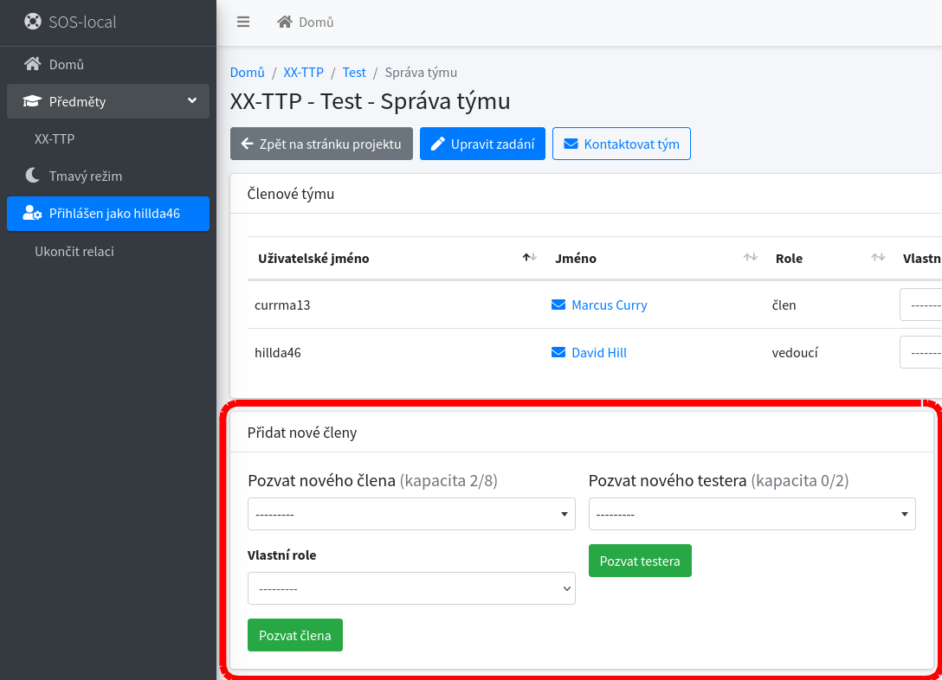
Task: Sort by Jméno column arrows icon
Action: click(x=751, y=258)
